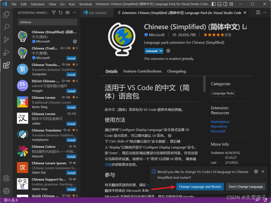Install Chinese (Traditional) language pack
Image resolution: width=271 pixels, height=203 pixels.
point(71,58)
